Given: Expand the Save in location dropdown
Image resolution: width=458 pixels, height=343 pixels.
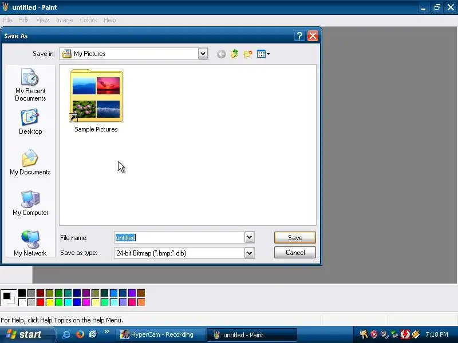Looking at the screenshot, I should click(x=203, y=54).
